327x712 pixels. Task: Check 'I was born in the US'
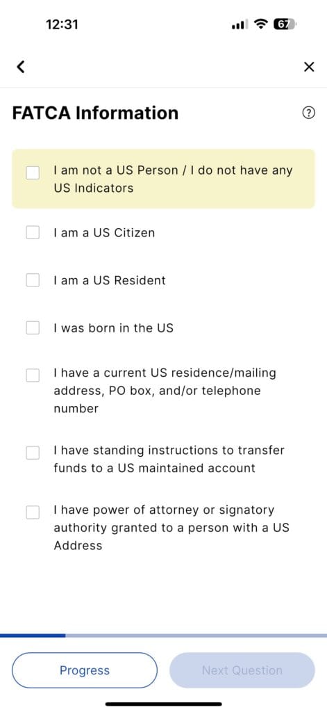point(33,327)
